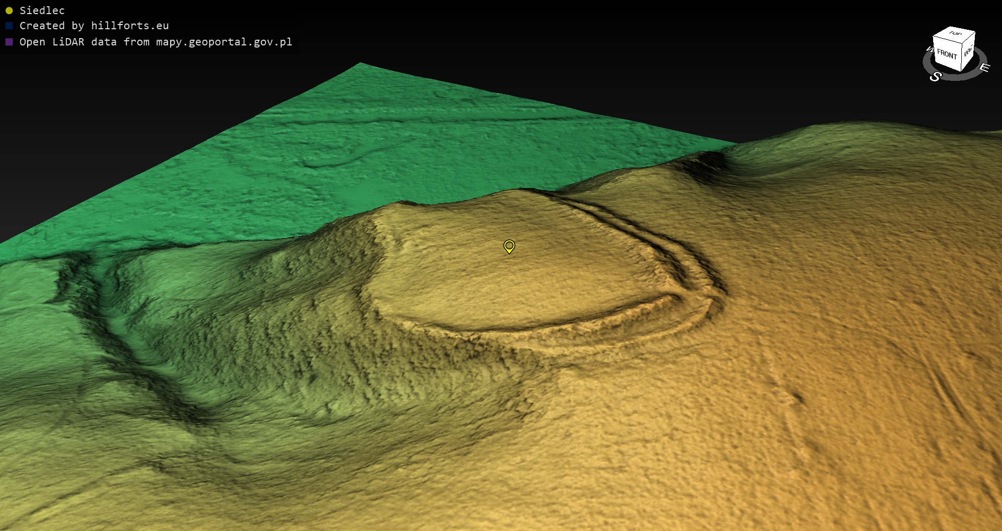Click the E compass letter

tap(984, 67)
